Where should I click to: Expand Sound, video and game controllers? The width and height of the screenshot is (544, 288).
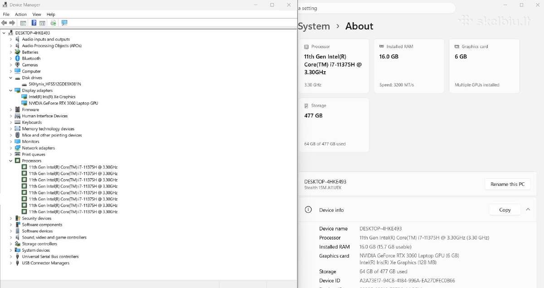click(x=11, y=237)
